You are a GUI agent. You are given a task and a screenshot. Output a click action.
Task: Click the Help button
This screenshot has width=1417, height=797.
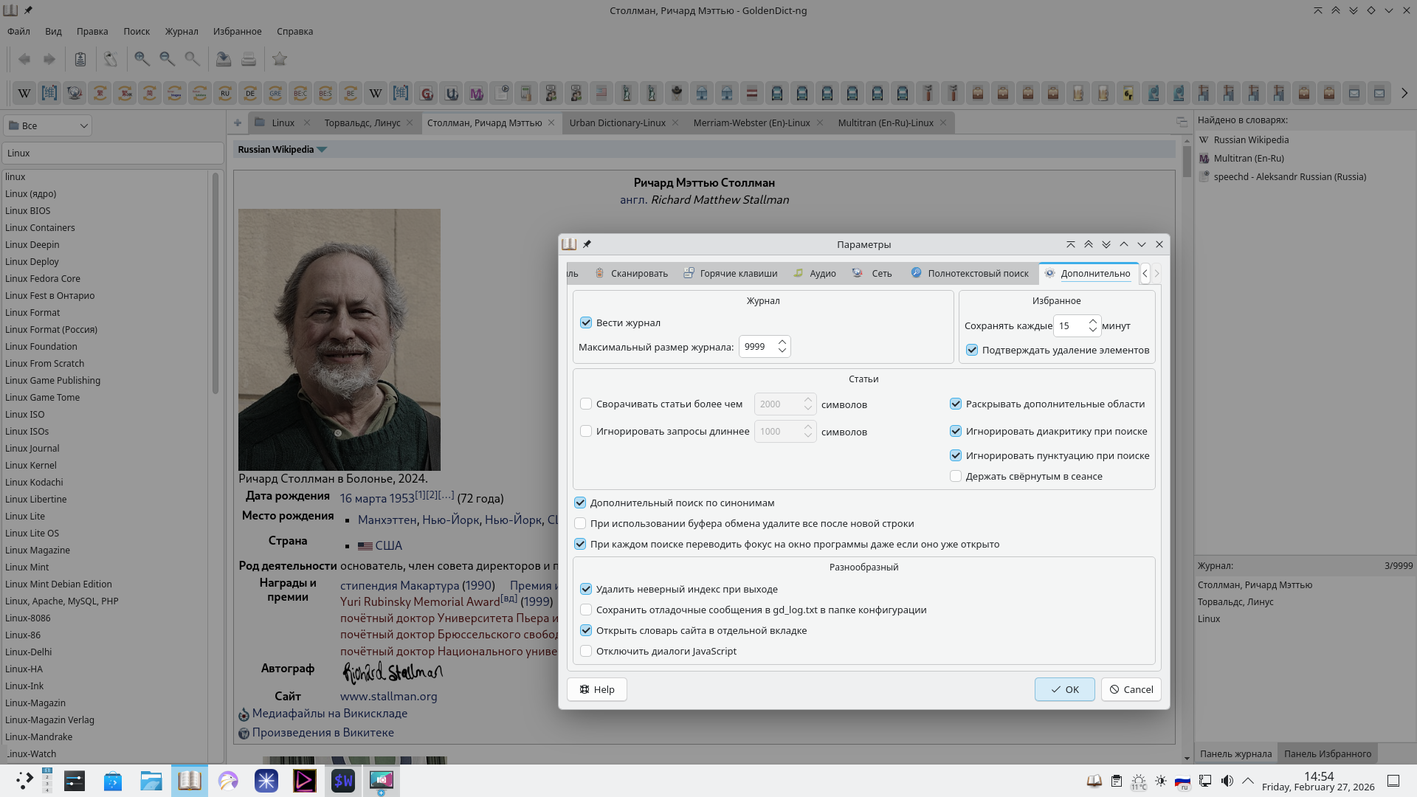click(596, 689)
